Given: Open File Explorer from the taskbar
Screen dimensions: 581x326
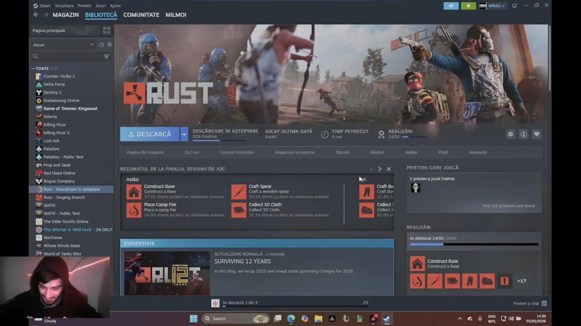Looking at the screenshot, I should pyautogui.click(x=318, y=318).
